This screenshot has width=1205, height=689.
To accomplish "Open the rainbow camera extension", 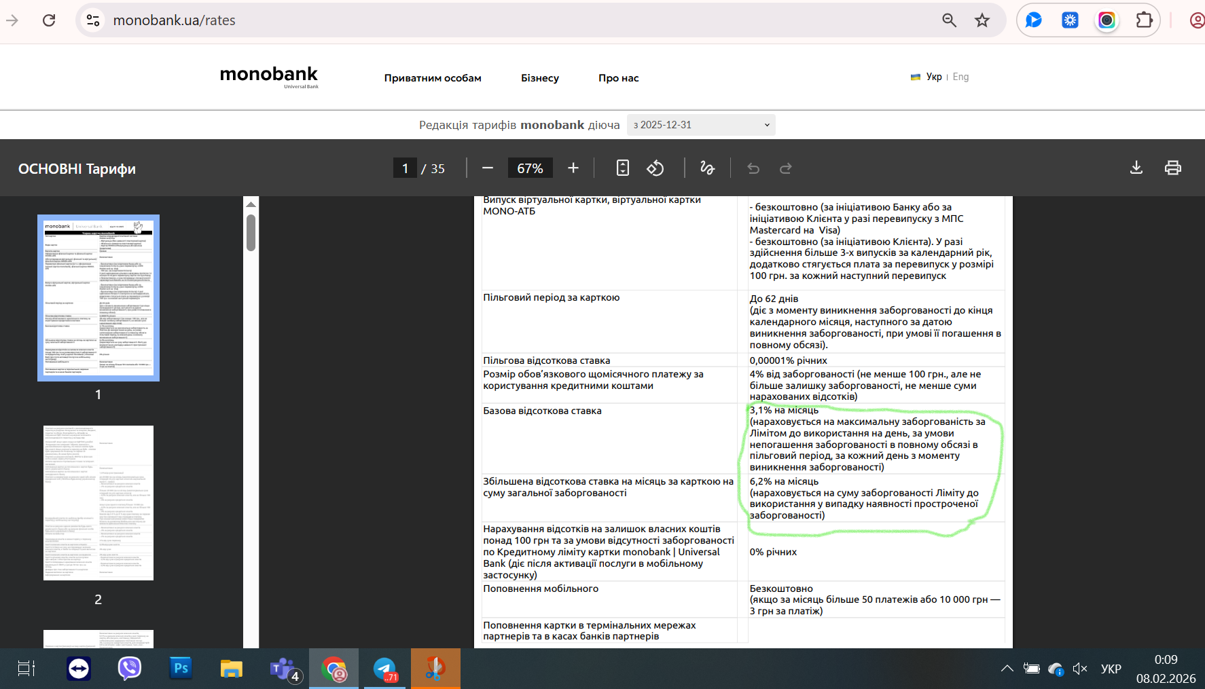I will pos(1107,20).
